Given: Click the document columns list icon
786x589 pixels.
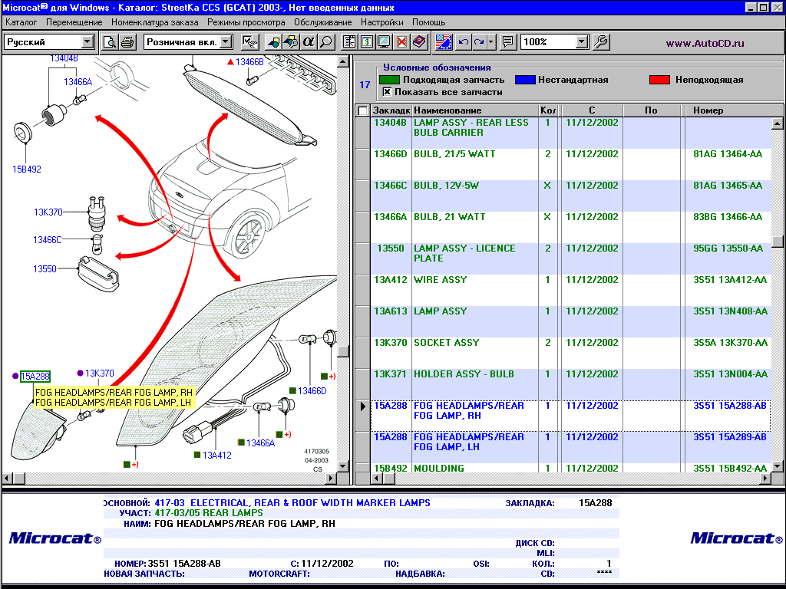Looking at the screenshot, I should 349,42.
